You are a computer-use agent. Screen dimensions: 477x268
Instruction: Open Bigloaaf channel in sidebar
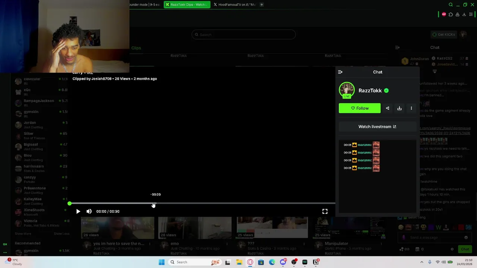tap(41, 147)
